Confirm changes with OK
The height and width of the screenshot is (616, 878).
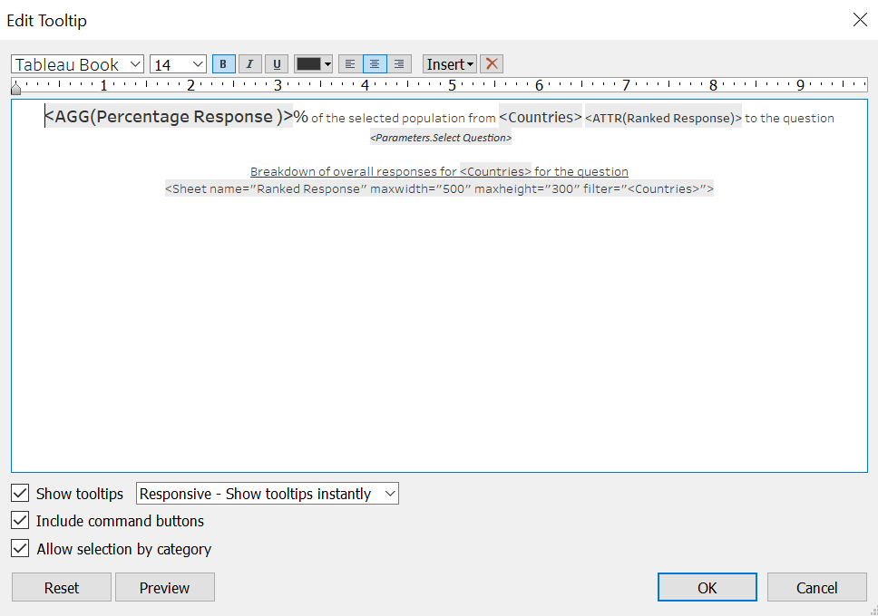pyautogui.click(x=707, y=588)
